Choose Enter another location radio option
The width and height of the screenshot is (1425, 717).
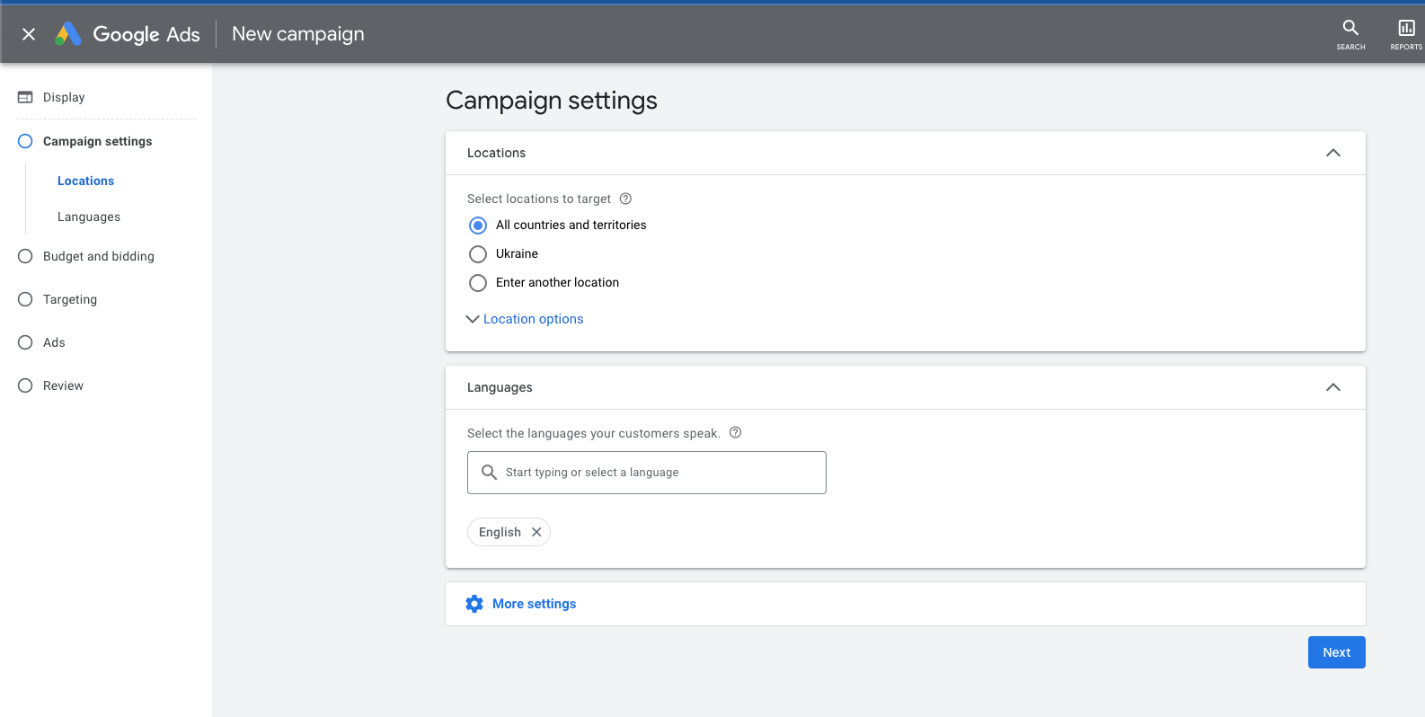coord(478,283)
